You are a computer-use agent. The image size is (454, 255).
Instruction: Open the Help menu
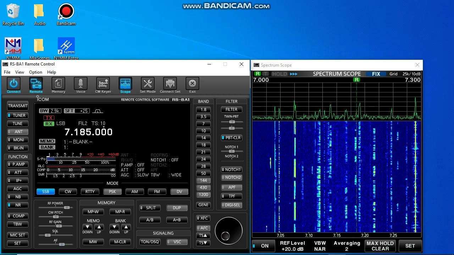51,72
